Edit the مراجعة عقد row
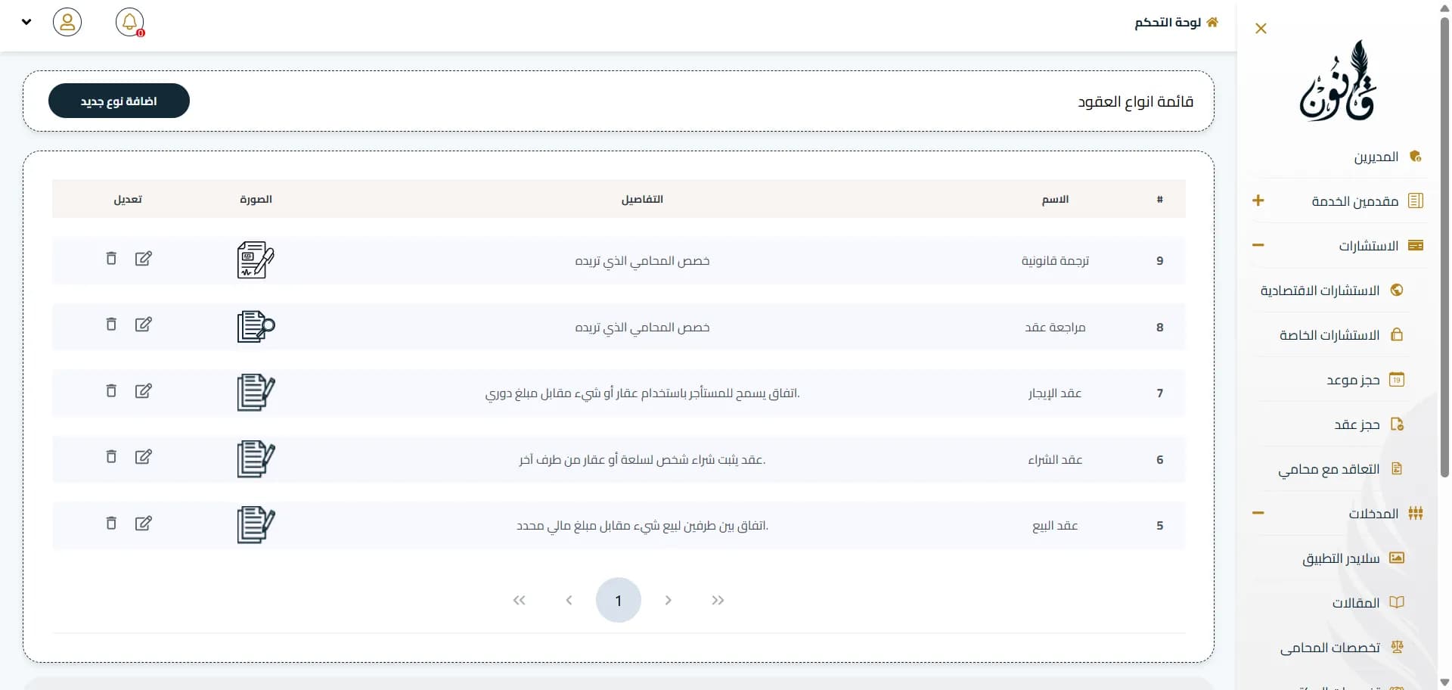Screen dimensions: 1452x690 (x=143, y=325)
